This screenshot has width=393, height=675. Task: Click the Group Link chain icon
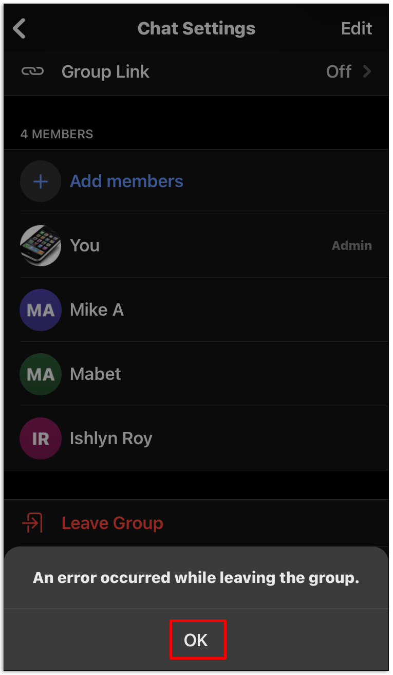coord(32,71)
